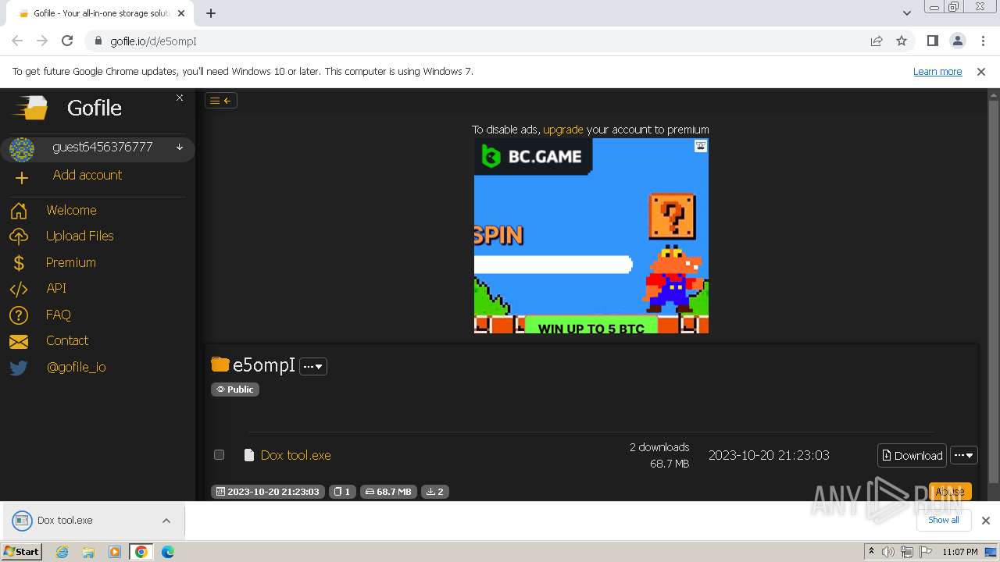Click the folder date badge 2023-10-20 21:23:03
This screenshot has height=562, width=1000.
267,492
